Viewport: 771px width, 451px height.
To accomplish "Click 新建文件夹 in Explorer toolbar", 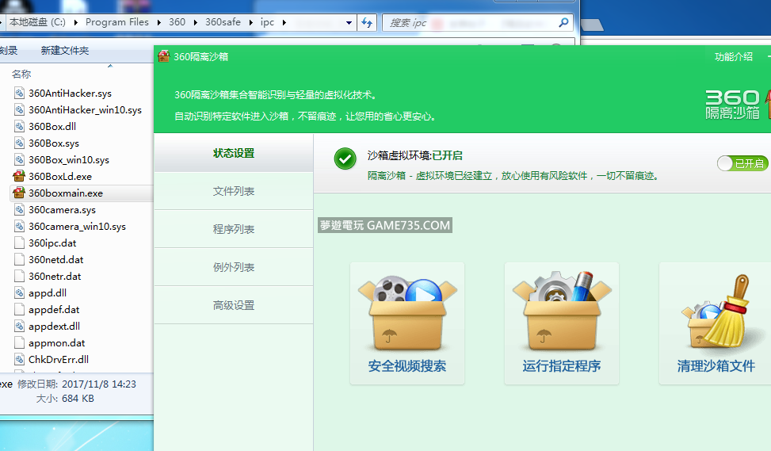I will click(65, 50).
